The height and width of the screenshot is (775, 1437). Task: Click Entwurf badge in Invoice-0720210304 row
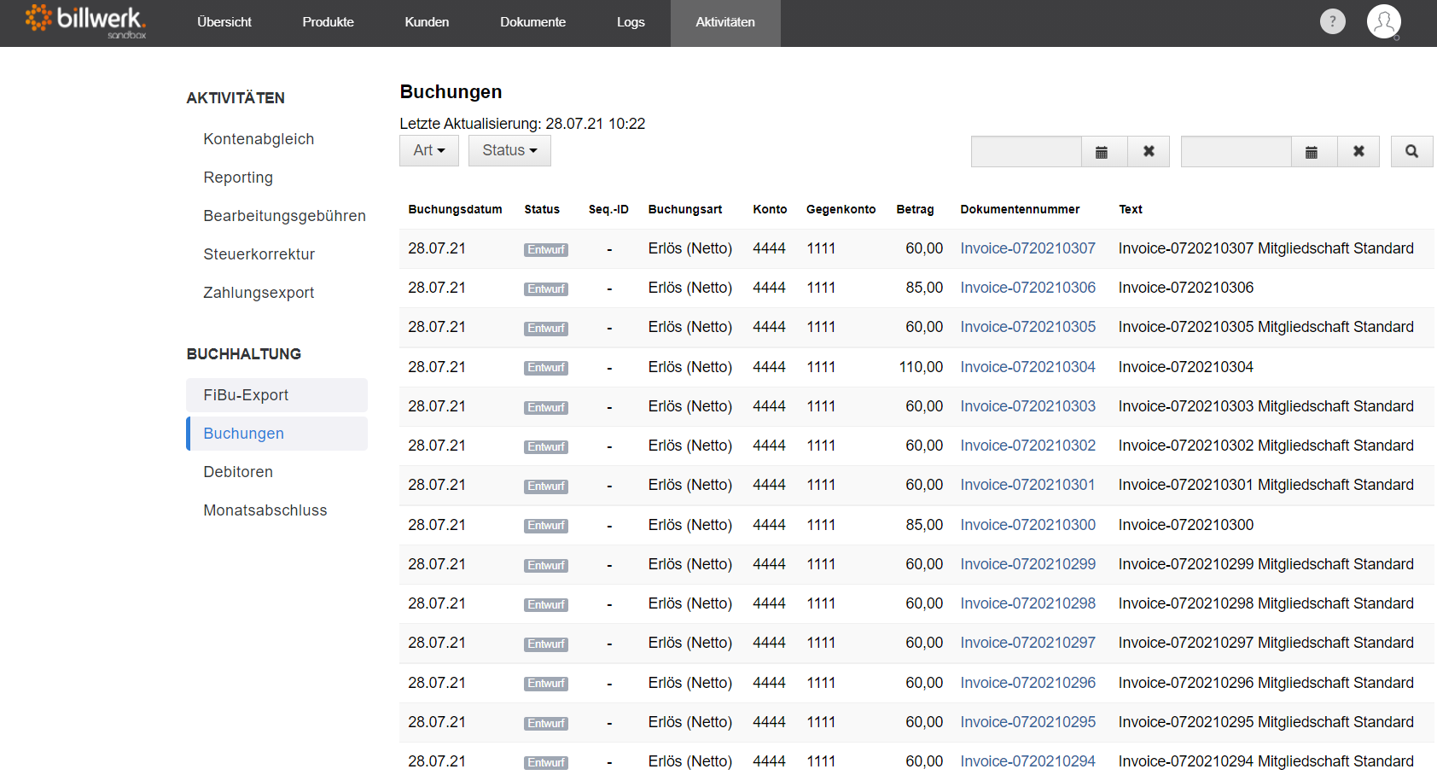tap(546, 368)
